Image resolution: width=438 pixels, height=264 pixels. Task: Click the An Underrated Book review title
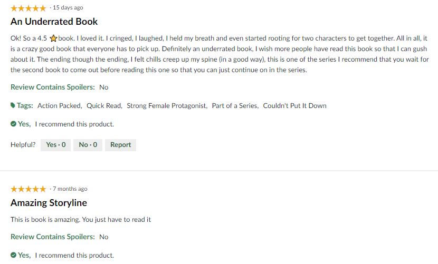54,22
